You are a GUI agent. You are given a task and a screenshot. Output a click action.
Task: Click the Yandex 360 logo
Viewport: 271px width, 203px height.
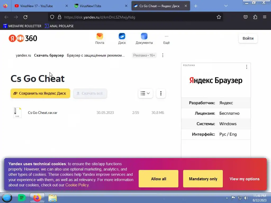[x=23, y=38]
